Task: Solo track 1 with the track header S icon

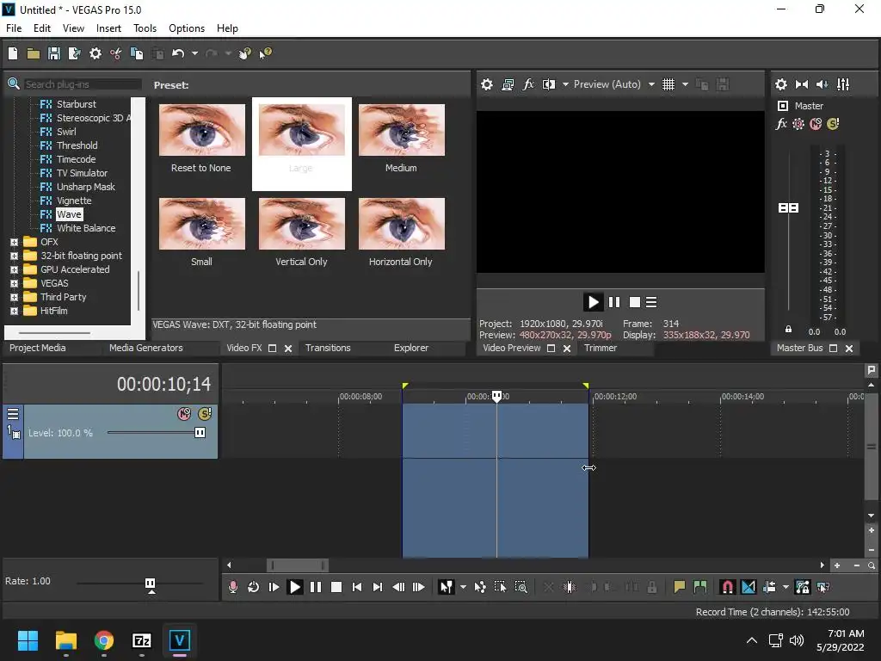Action: (x=205, y=414)
